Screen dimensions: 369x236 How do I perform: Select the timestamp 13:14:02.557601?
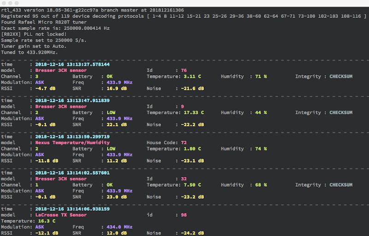coord(72,172)
